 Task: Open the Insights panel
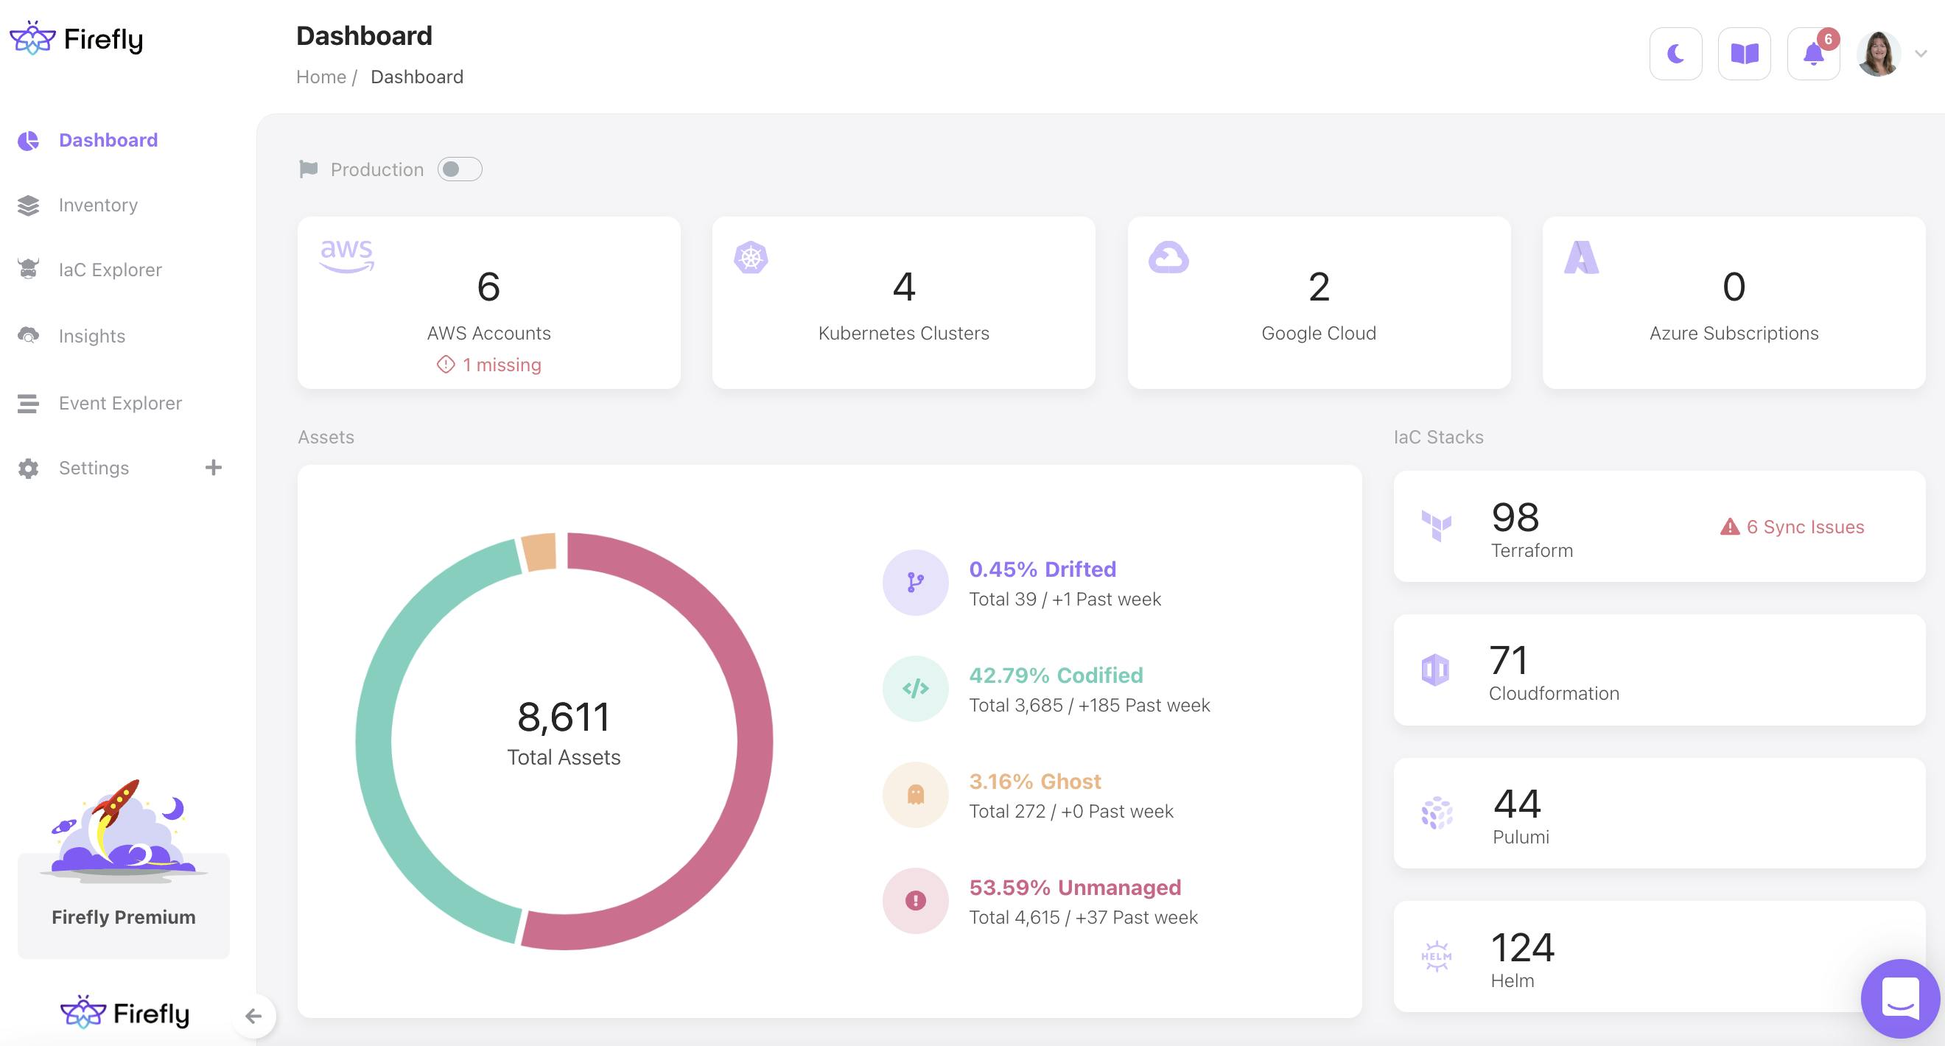(x=91, y=336)
